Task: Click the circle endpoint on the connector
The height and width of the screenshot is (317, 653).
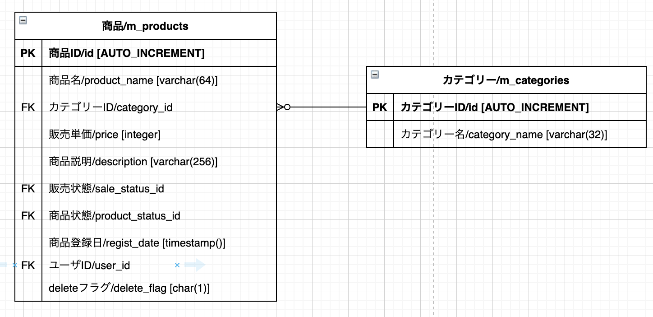Action: (287, 107)
